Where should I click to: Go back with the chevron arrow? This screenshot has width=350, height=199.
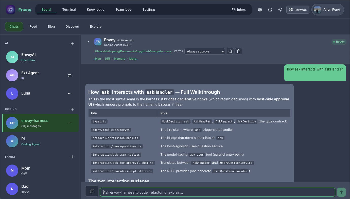(x=88, y=42)
